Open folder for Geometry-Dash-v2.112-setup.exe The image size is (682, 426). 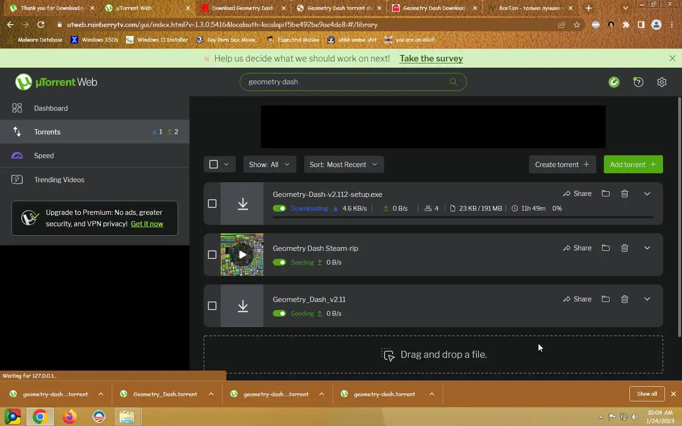tap(606, 194)
